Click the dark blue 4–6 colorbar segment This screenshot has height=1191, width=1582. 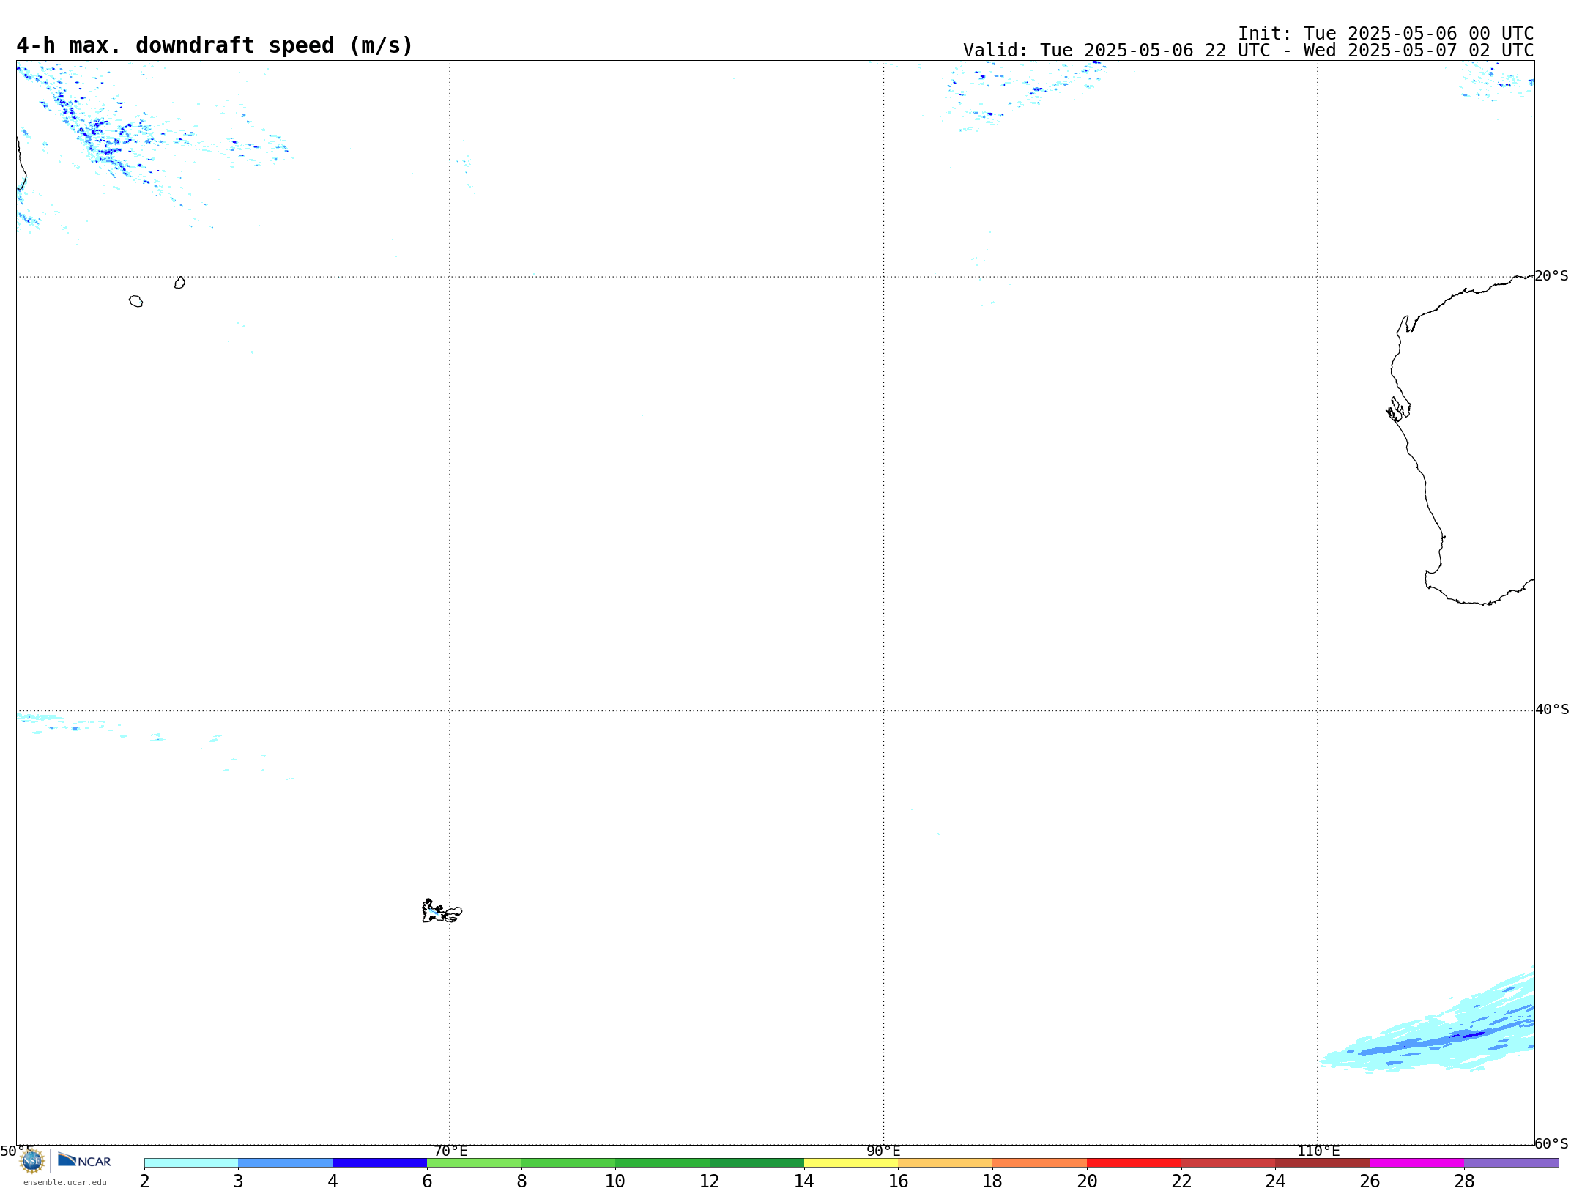(x=379, y=1163)
